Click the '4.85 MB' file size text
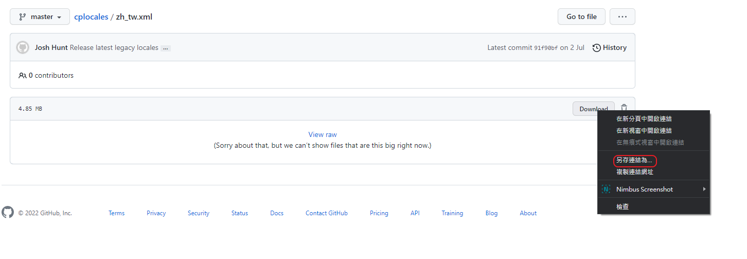 (30, 109)
